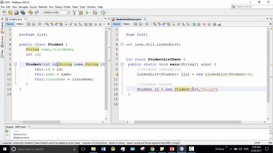Image resolution: width=273 pixels, height=153 pixels.
Task: Click Find Selection icon in Student.java toolbar
Action: [47, 24]
